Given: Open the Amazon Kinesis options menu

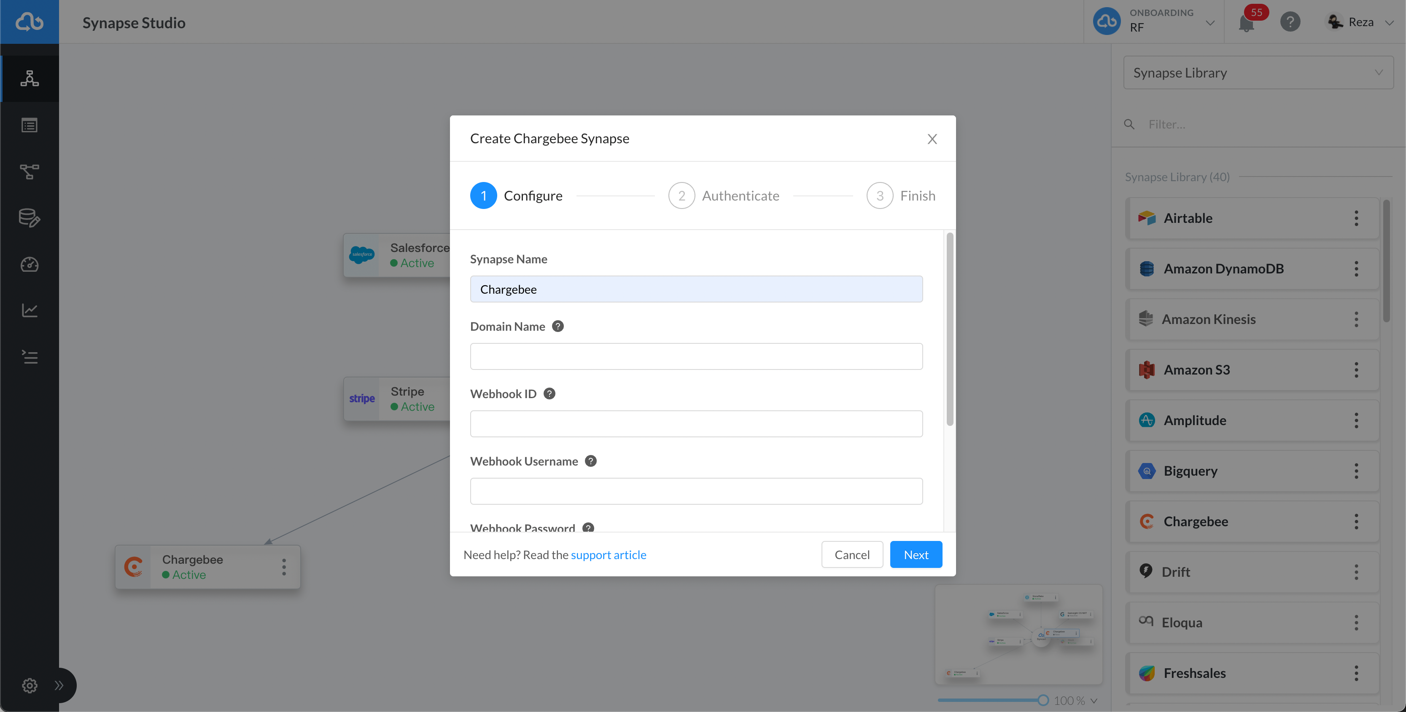Looking at the screenshot, I should click(x=1356, y=319).
